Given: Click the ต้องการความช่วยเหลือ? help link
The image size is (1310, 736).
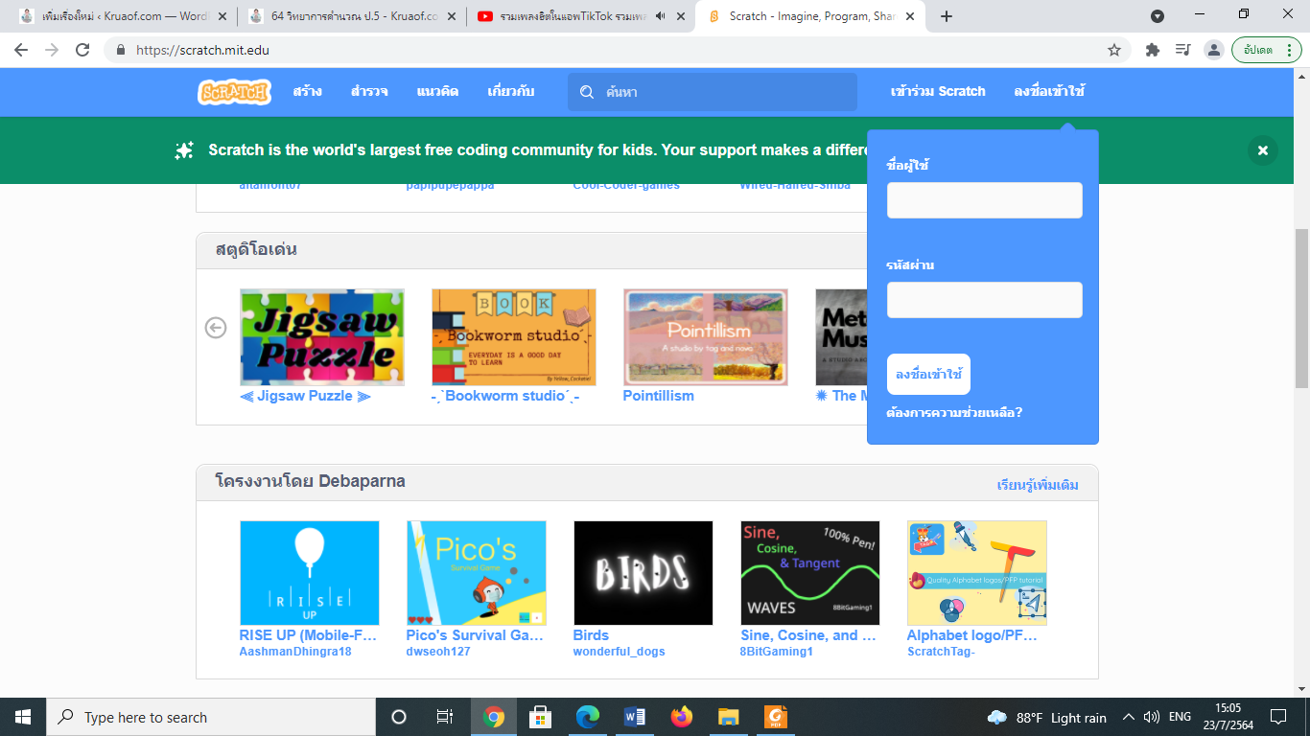Looking at the screenshot, I should pos(954,413).
